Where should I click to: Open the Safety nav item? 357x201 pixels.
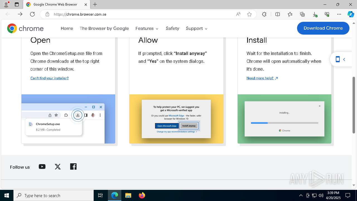[172, 28]
